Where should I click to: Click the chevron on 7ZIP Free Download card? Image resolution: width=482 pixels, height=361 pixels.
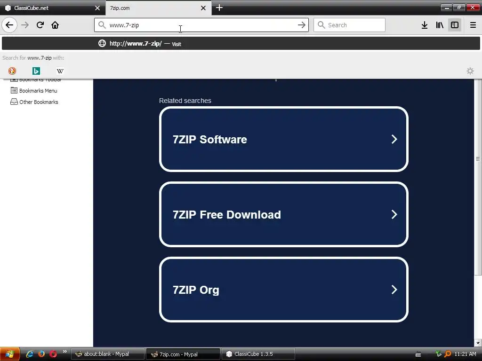pyautogui.click(x=394, y=214)
